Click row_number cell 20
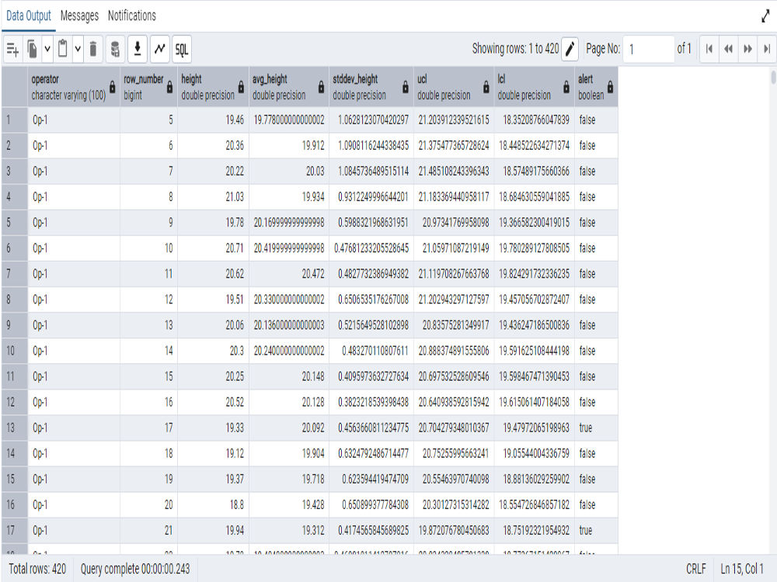The width and height of the screenshot is (777, 582). pyautogui.click(x=148, y=505)
